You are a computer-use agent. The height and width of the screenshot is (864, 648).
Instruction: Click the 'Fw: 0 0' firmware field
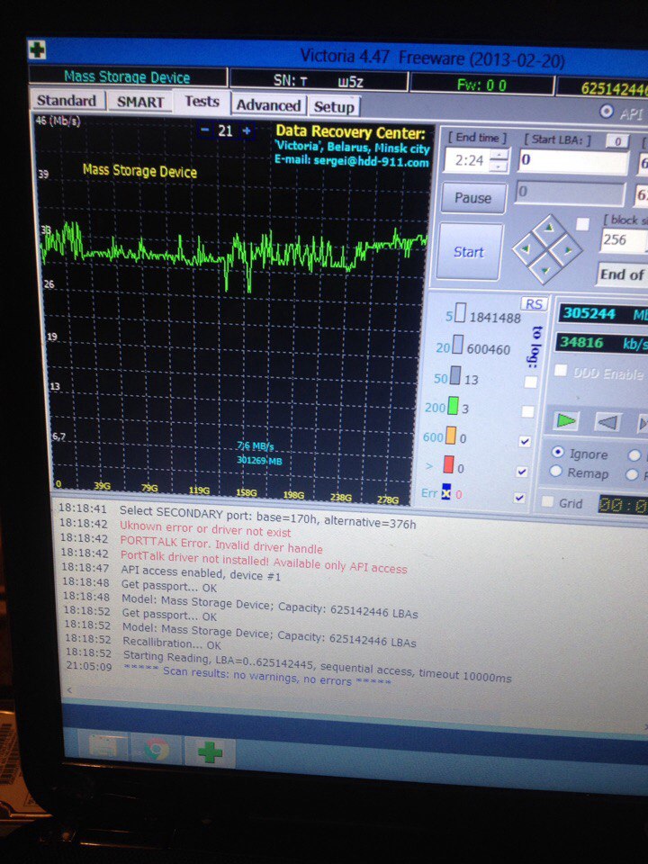[x=482, y=85]
